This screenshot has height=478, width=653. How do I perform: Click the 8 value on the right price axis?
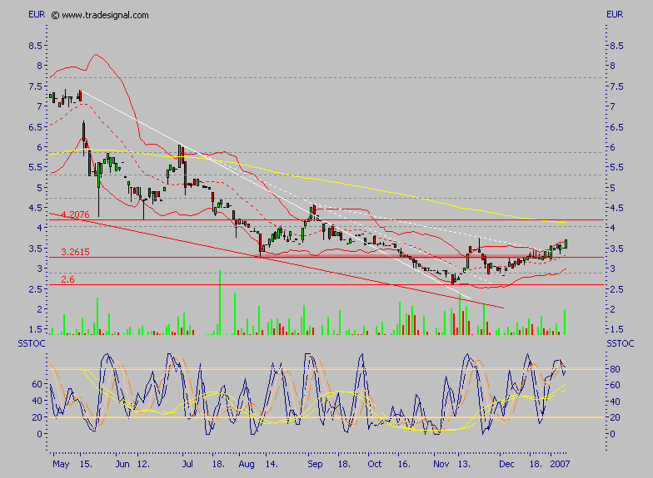pyautogui.click(x=613, y=66)
